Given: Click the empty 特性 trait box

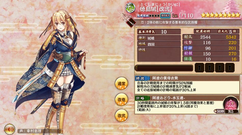Looking at the screenshot, I should 159,54.
